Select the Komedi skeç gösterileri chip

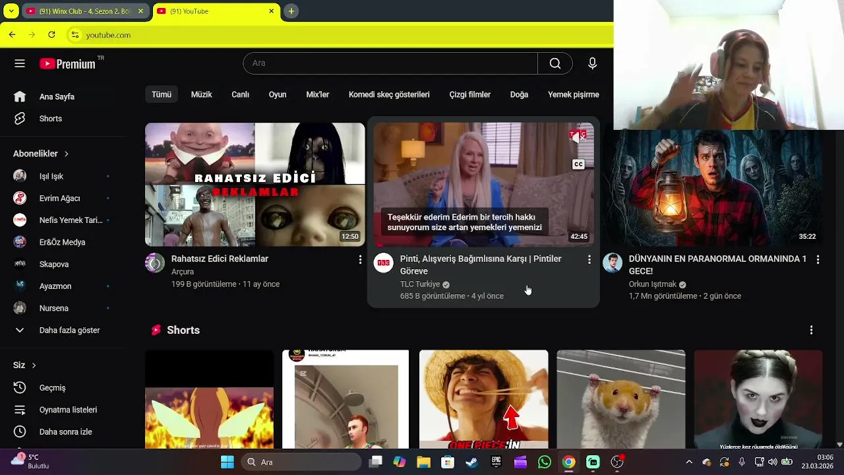389,95
